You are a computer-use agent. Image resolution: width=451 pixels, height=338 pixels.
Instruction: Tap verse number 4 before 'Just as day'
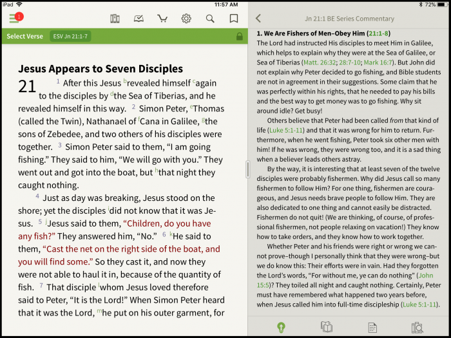[x=37, y=196]
